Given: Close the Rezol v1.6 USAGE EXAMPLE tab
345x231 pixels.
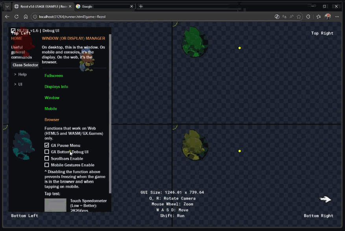Looking at the screenshot, I should pos(70,6).
